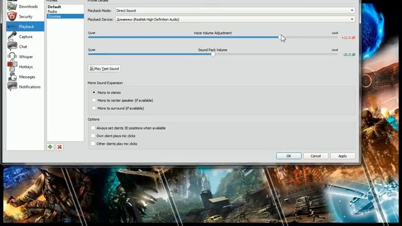
Task: Open the Whisper headset icon
Action: (x=12, y=56)
